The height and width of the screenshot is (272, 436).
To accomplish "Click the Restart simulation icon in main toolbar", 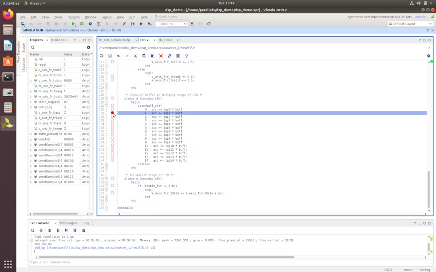I will (x=133, y=24).
